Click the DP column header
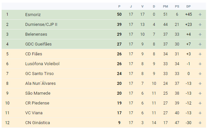Screen dimensions: 207x130 (x=189, y=7)
